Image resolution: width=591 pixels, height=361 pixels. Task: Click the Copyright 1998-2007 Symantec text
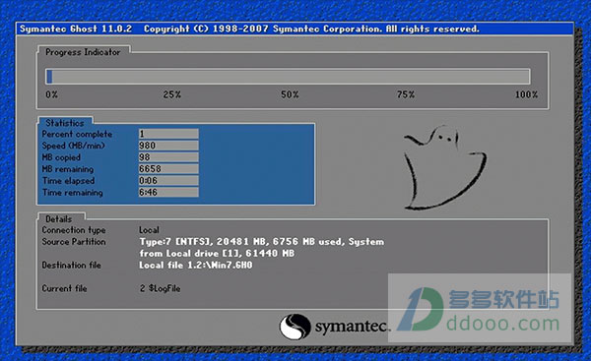(311, 29)
